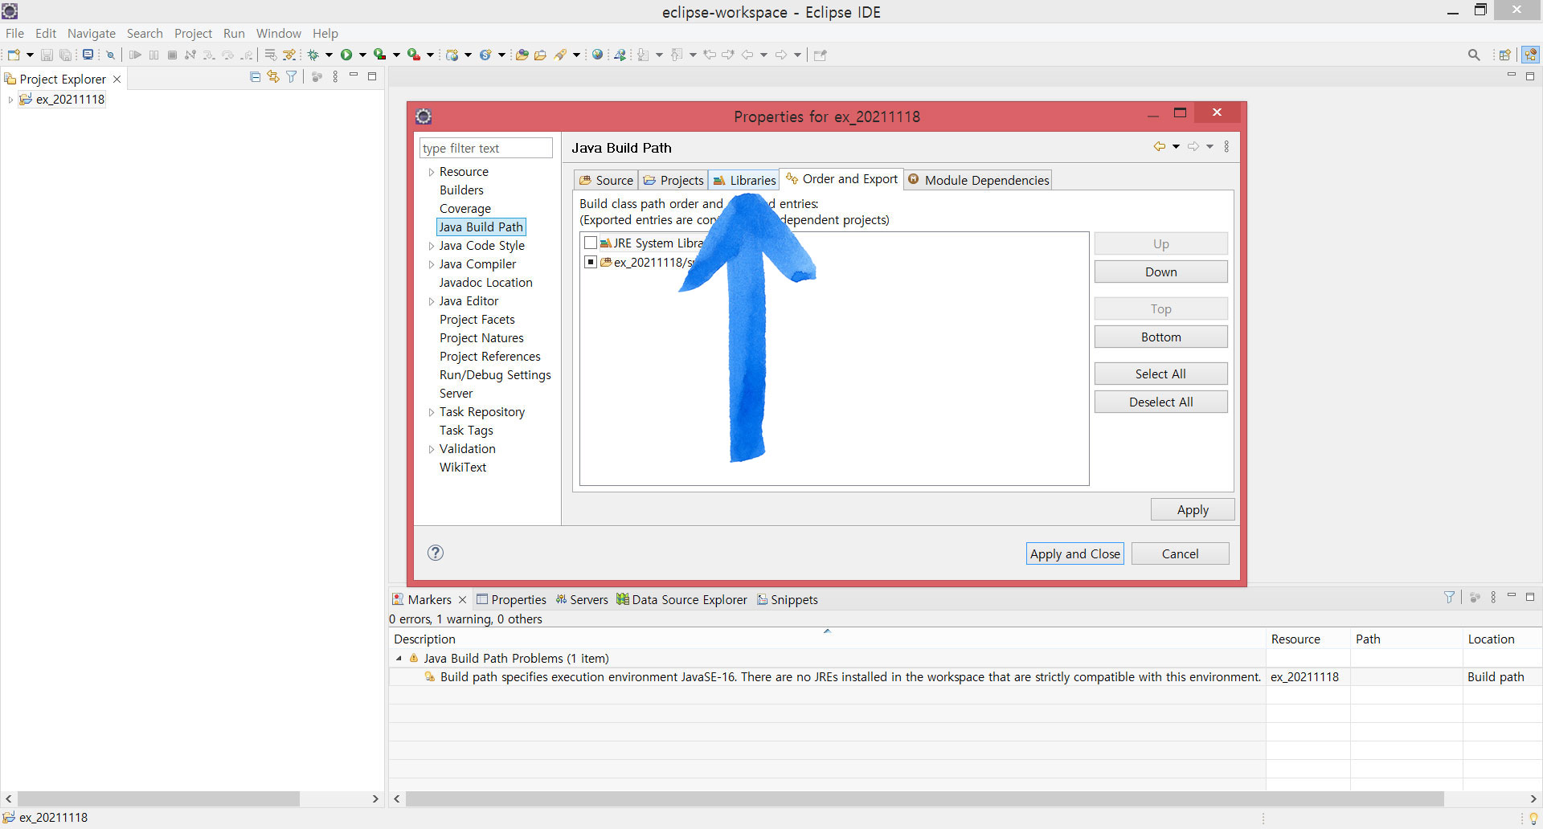Image resolution: width=1543 pixels, height=829 pixels.
Task: Click the Markers view filter icon
Action: [x=1449, y=598]
